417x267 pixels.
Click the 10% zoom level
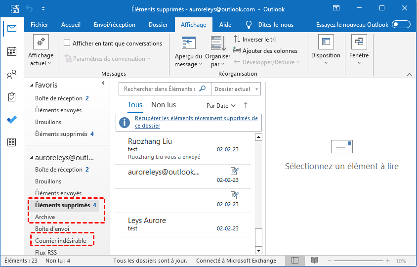click(x=401, y=261)
